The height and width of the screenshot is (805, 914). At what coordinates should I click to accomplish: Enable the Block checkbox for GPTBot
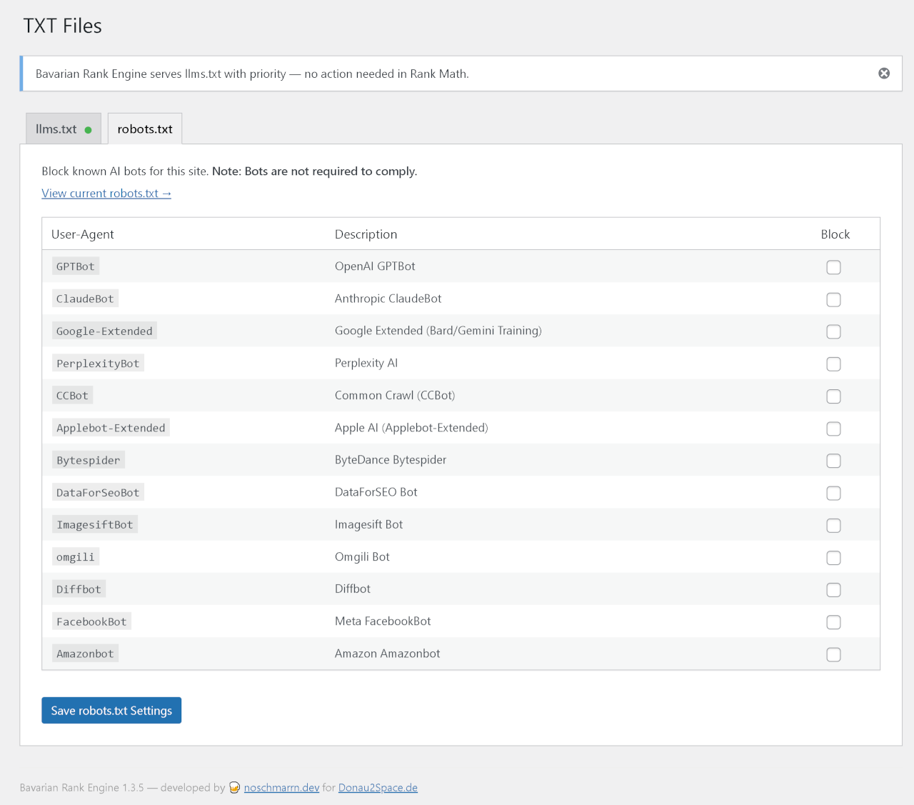pos(833,267)
